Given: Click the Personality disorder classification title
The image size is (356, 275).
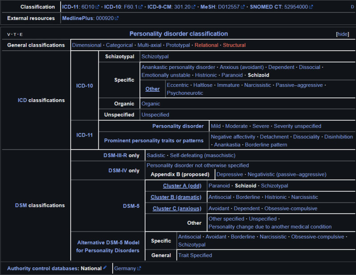Looking at the screenshot, I should click(178, 34).
